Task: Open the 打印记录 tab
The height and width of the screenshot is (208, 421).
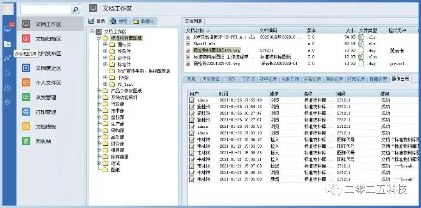Action: tap(356, 79)
